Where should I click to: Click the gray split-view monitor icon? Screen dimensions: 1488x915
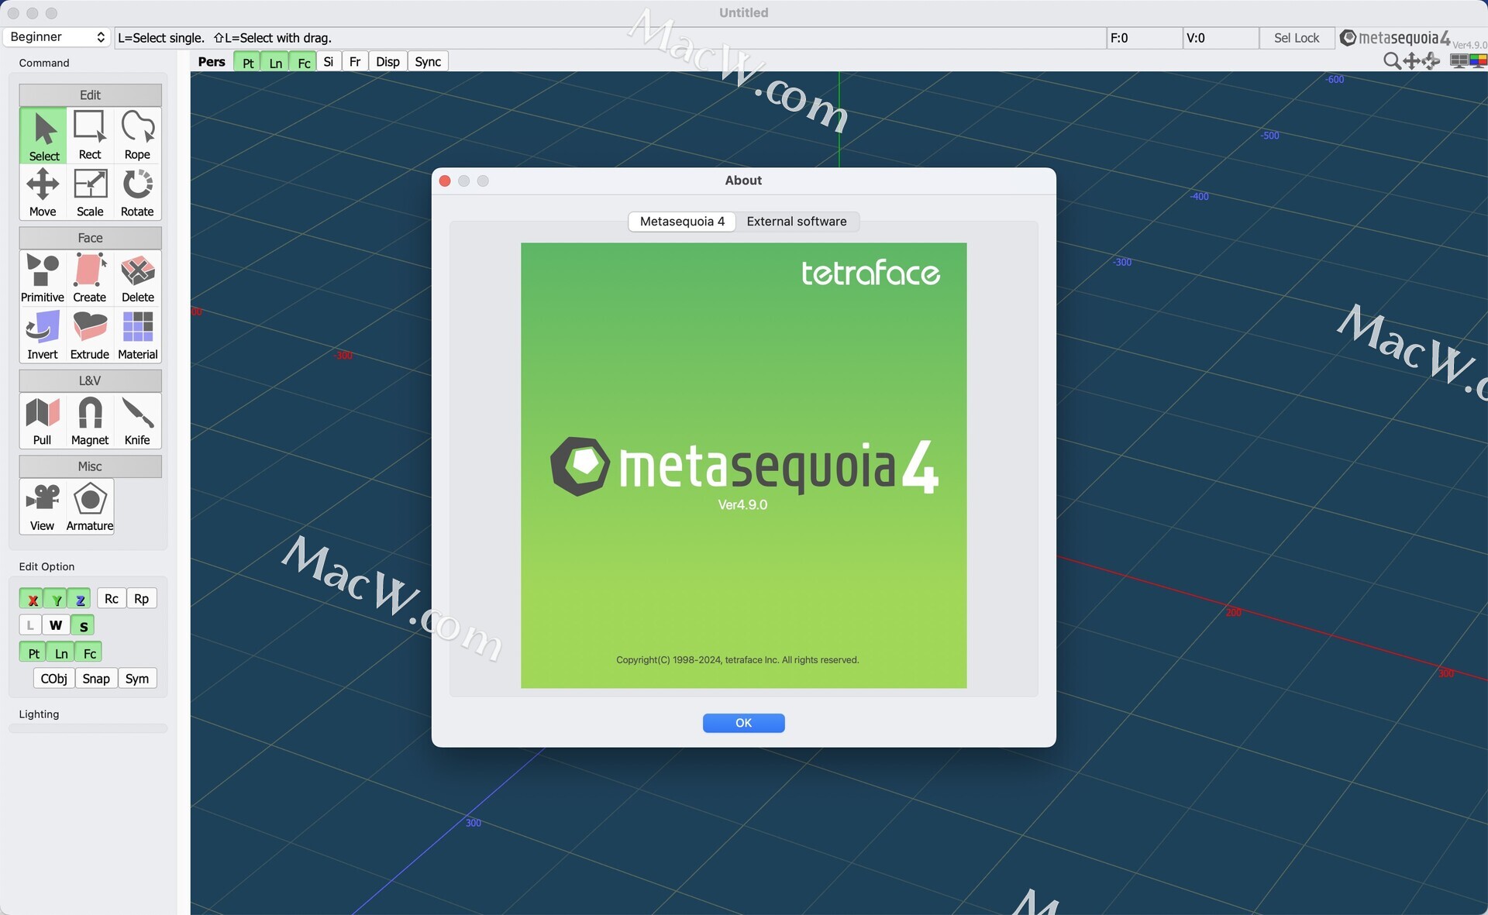pyautogui.click(x=1459, y=61)
